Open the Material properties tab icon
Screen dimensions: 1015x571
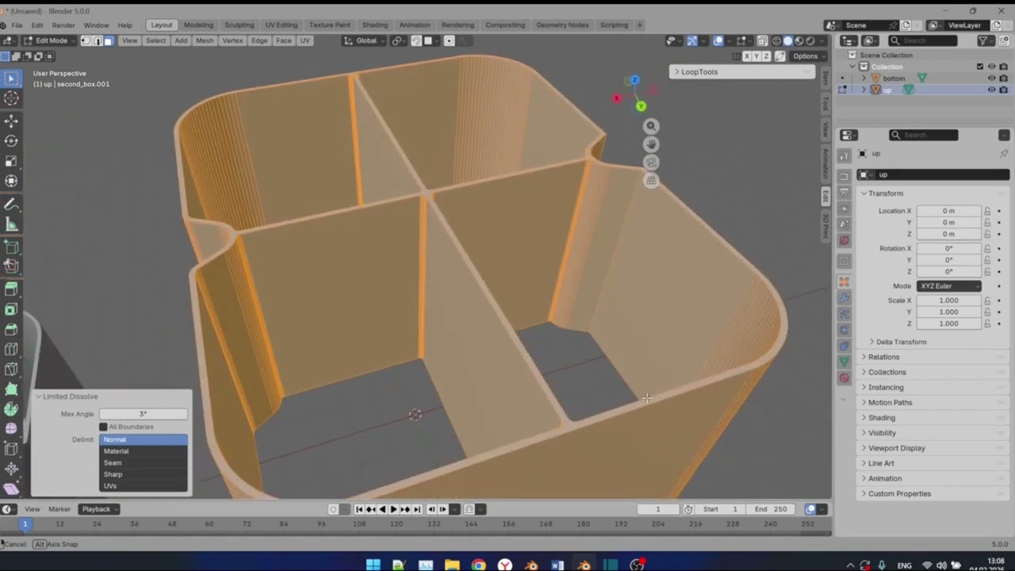[844, 378]
